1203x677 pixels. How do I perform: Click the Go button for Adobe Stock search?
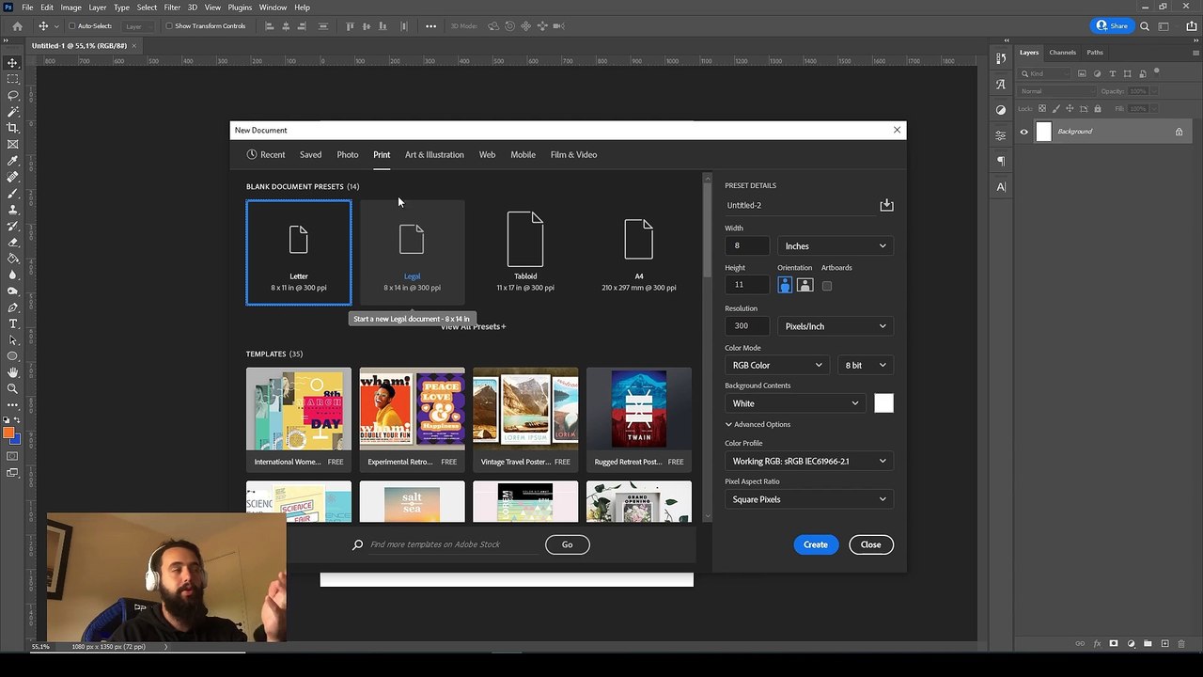(x=567, y=544)
